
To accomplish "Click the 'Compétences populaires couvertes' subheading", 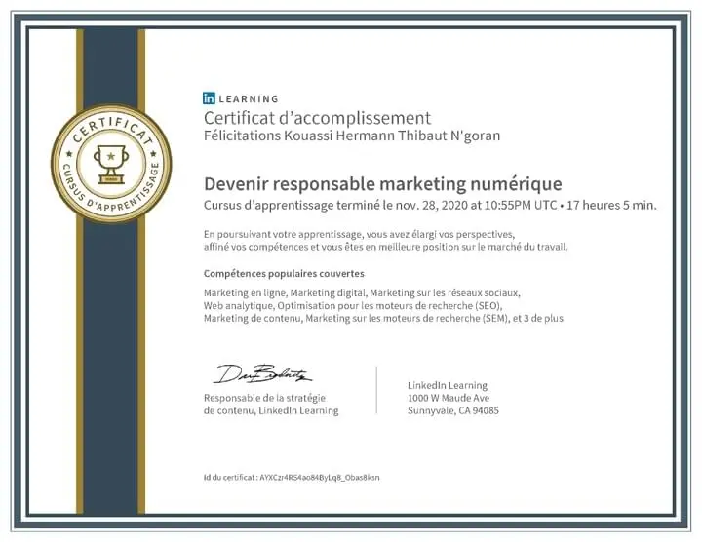I will (284, 274).
